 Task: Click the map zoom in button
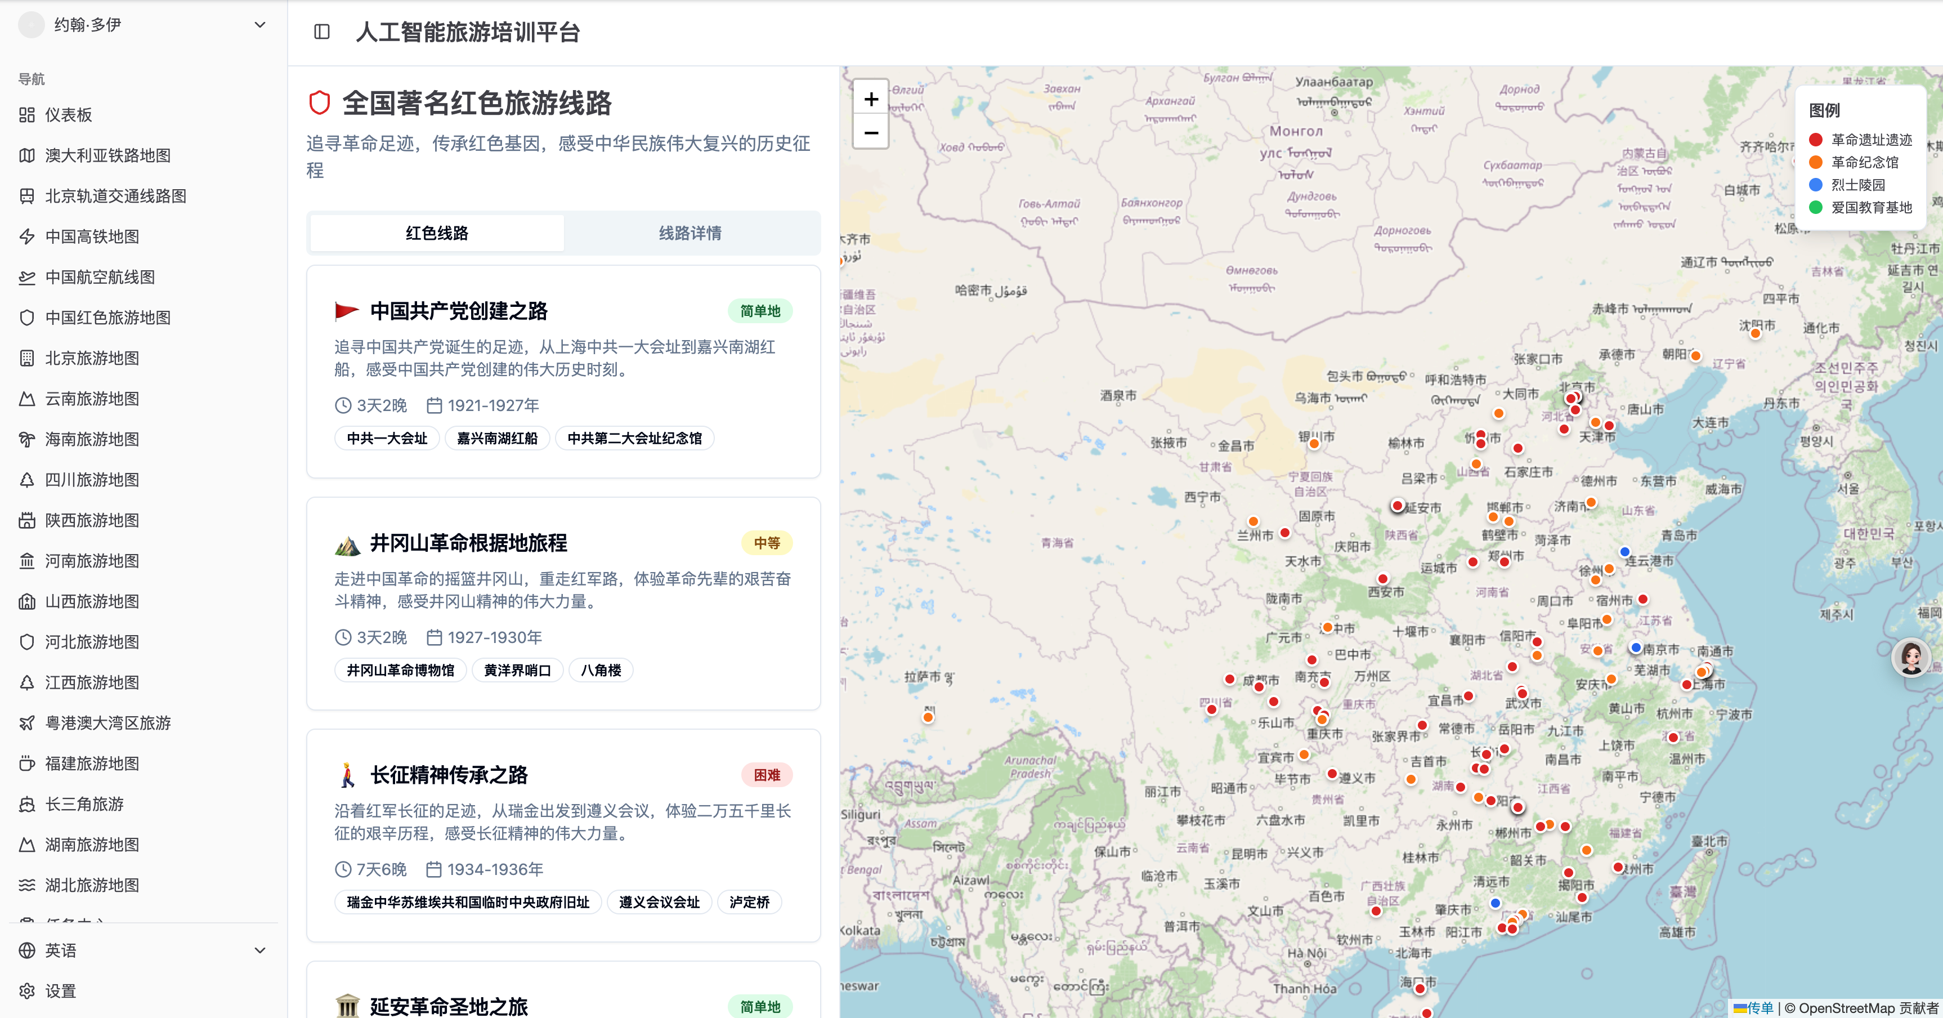871,99
